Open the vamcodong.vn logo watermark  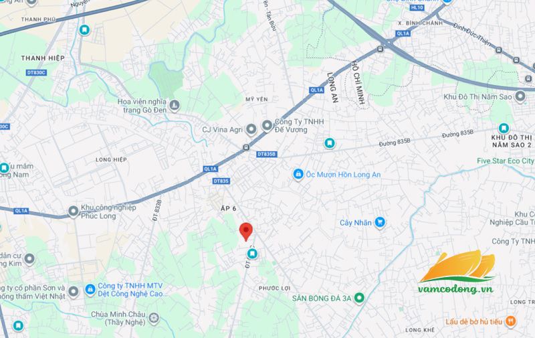tap(457, 272)
